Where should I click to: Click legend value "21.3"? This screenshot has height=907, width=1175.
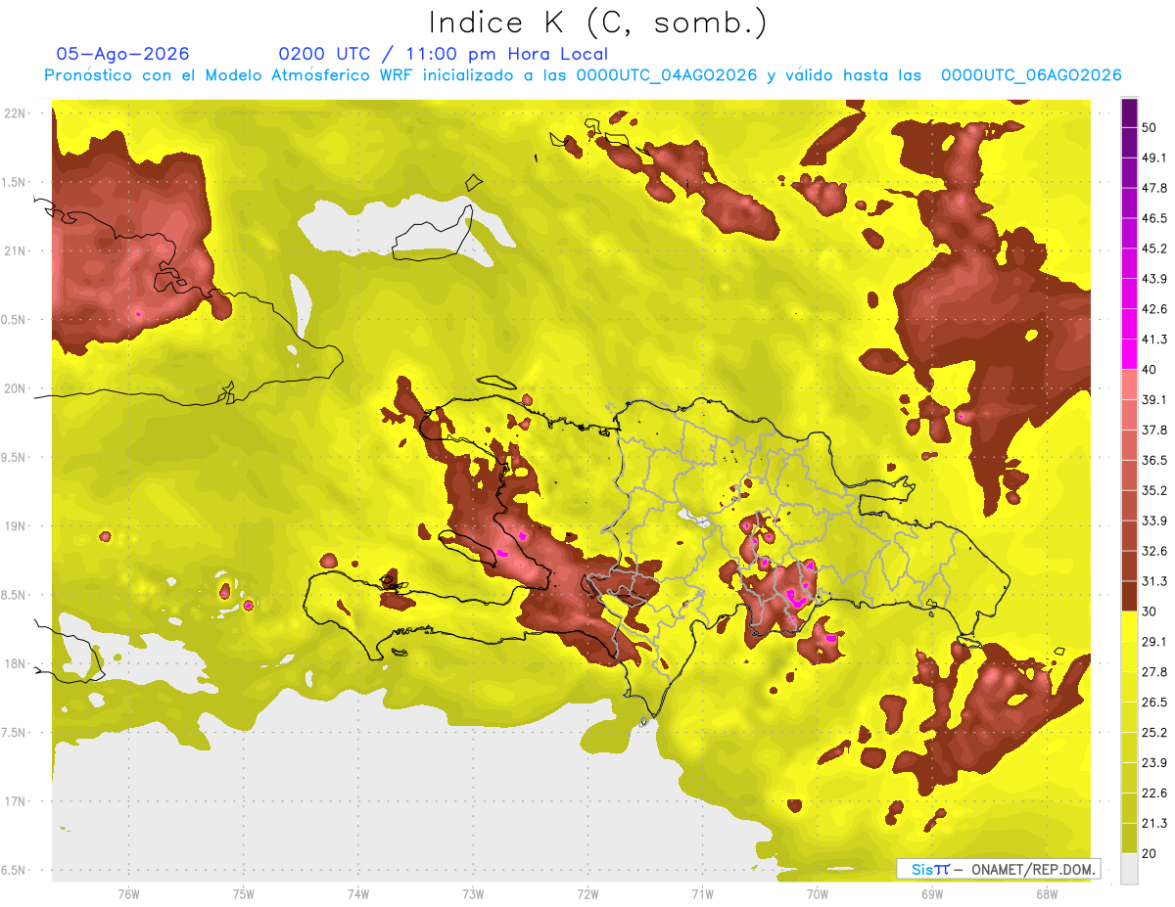1153,824
